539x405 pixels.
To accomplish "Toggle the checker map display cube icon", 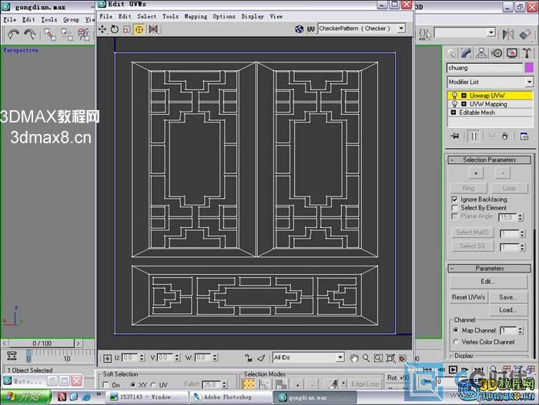I will [x=299, y=29].
